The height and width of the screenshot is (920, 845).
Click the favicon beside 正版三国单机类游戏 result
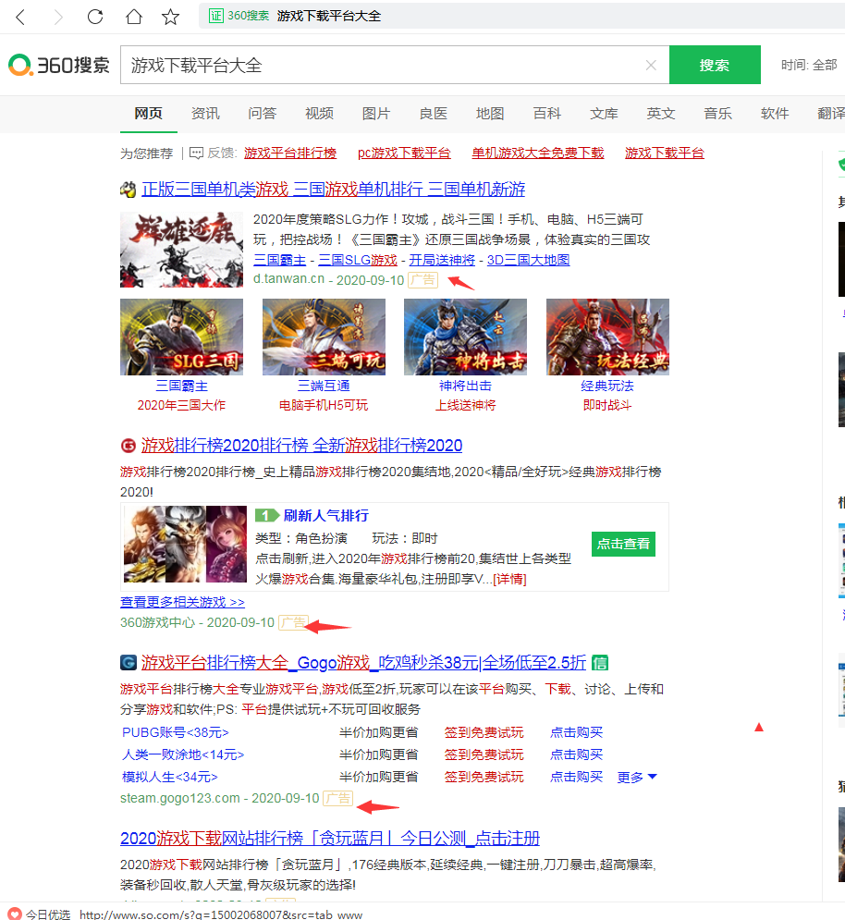tap(128, 190)
